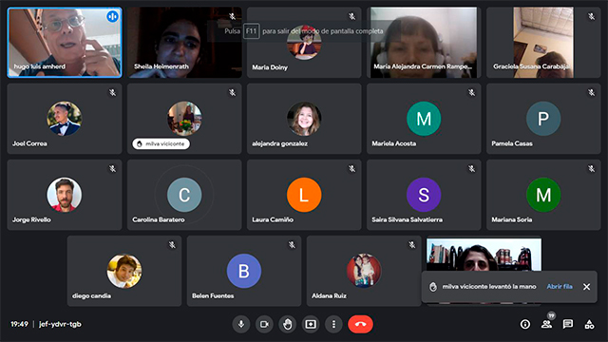
Task: Select Laura Camiño's orange L avatar
Action: coord(304,195)
